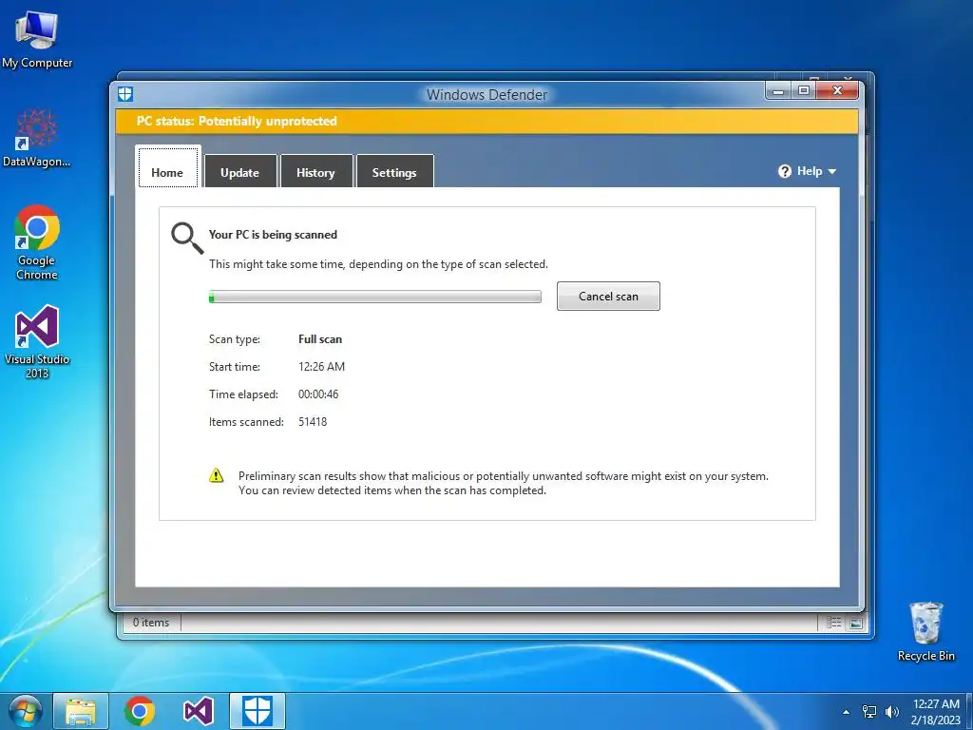Open the My Computer desktop icon

click(37, 38)
